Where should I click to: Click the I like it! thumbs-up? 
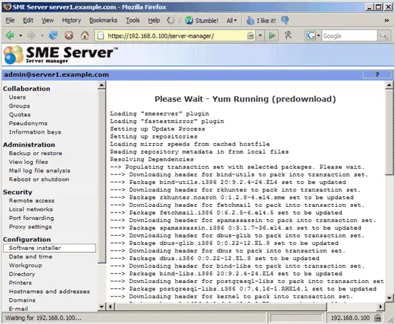[261, 20]
